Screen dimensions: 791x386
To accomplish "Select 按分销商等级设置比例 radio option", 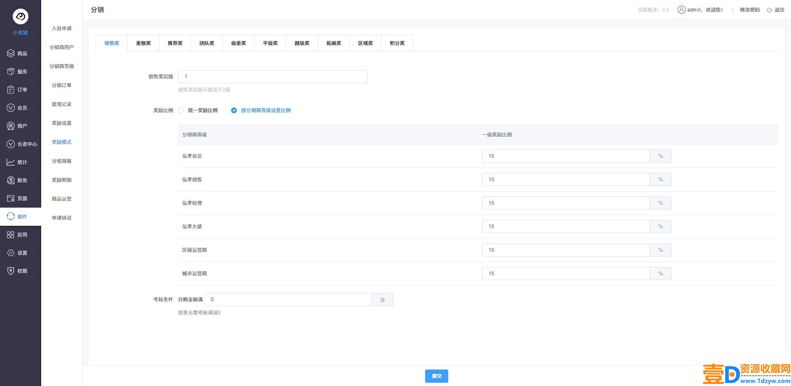I will click(x=234, y=110).
